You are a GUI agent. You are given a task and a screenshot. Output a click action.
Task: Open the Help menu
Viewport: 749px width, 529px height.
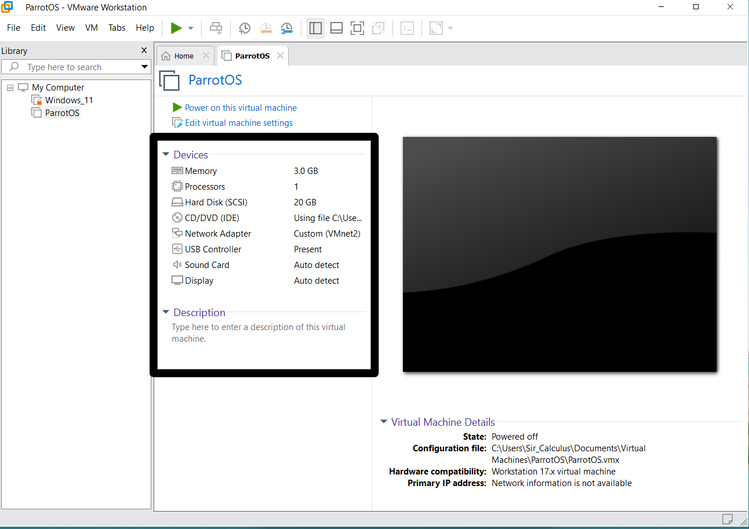click(x=145, y=28)
